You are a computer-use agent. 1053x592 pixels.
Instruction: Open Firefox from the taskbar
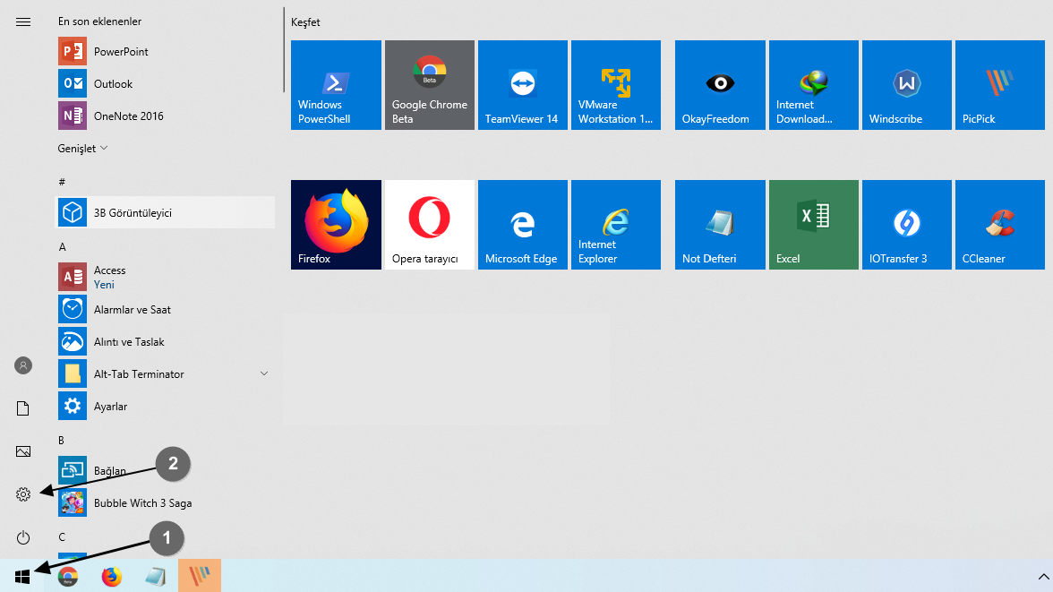(111, 577)
